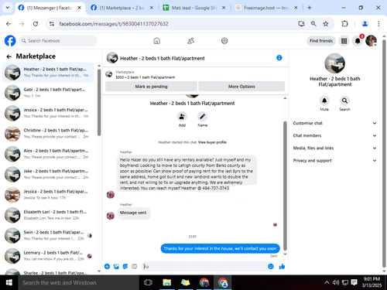
Task: Open volume control in system tray
Action: [x=336, y=282]
